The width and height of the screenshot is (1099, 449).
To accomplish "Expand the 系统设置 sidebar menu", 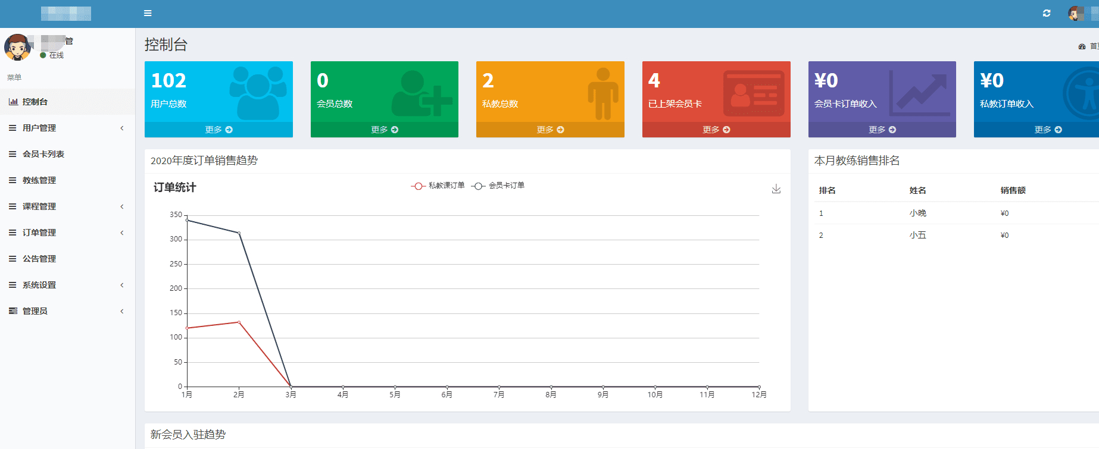I will pos(67,285).
